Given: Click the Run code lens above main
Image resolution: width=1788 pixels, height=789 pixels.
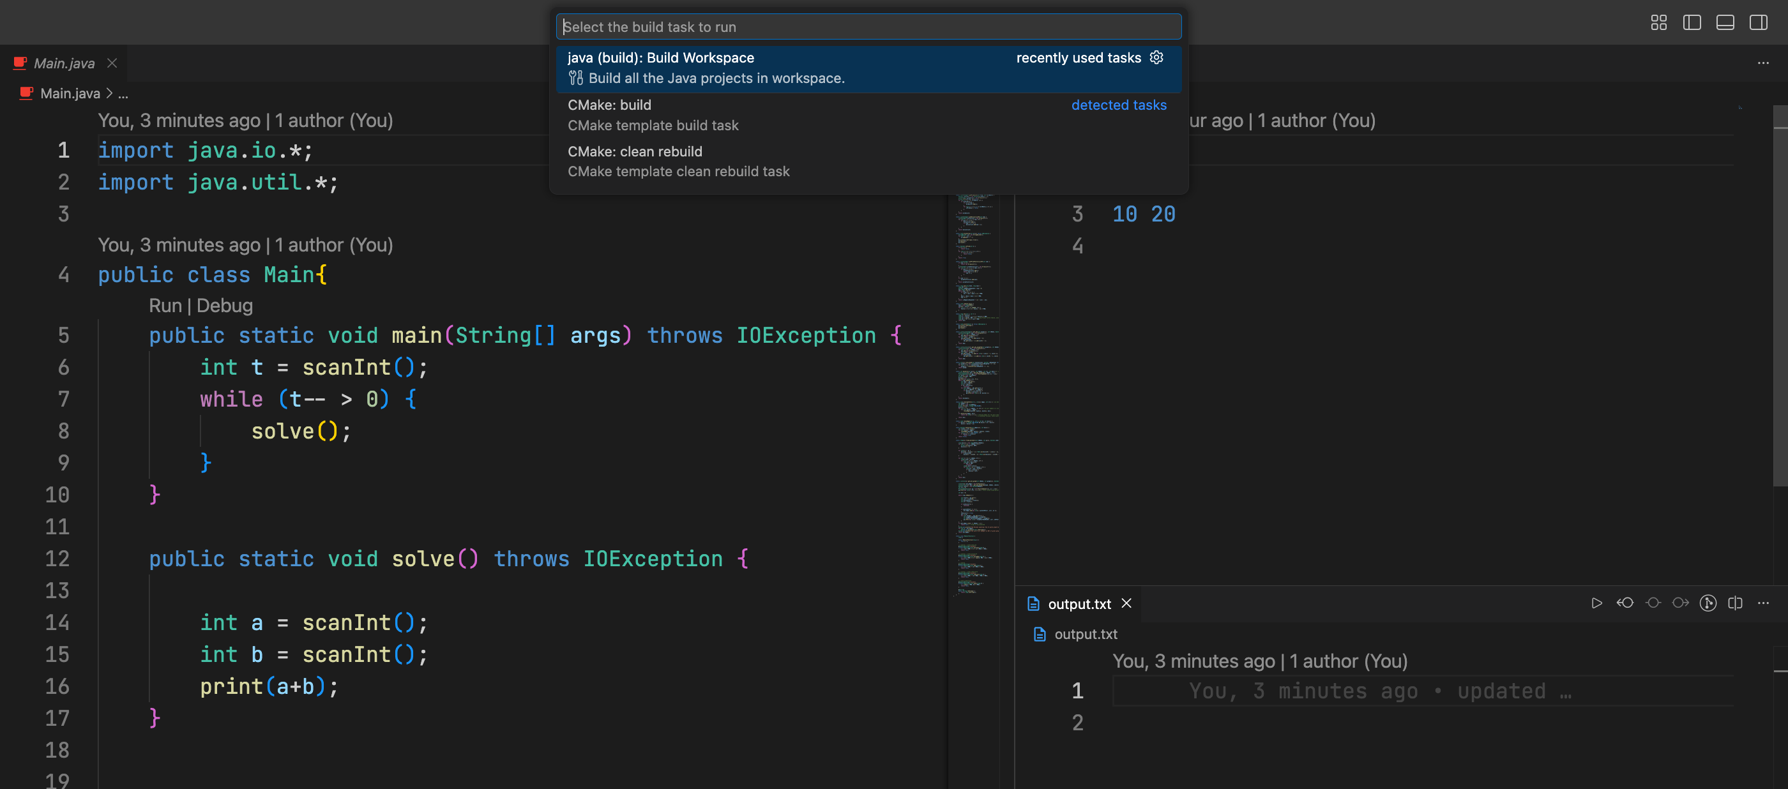Looking at the screenshot, I should coord(165,306).
